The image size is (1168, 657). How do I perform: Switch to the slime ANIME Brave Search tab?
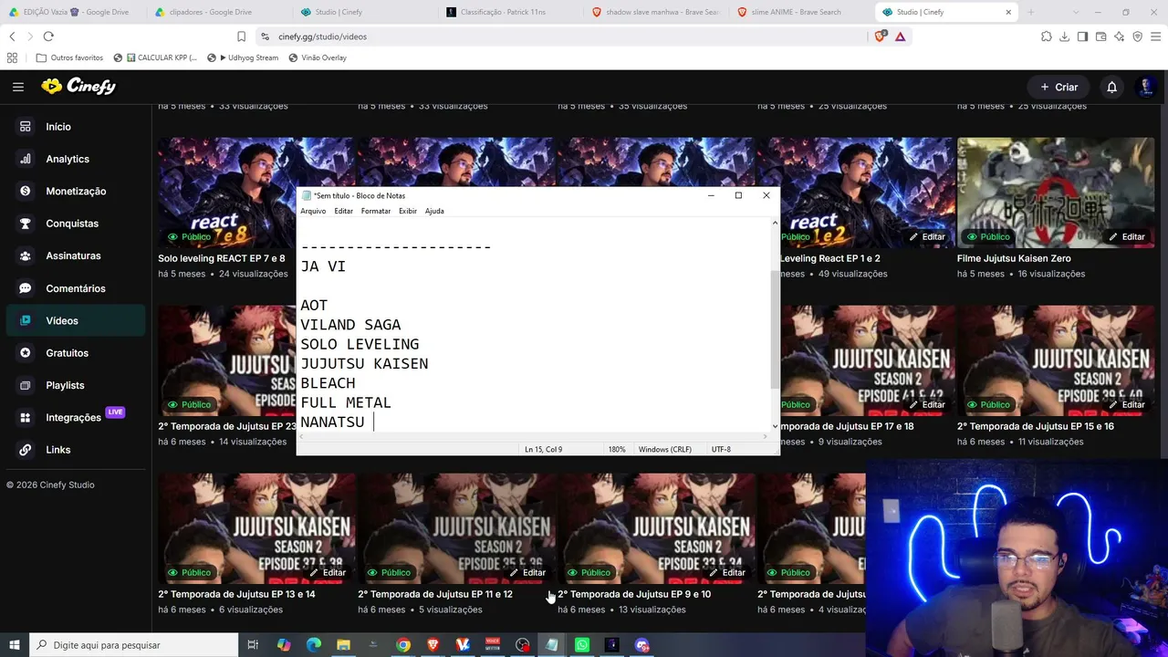point(803,12)
